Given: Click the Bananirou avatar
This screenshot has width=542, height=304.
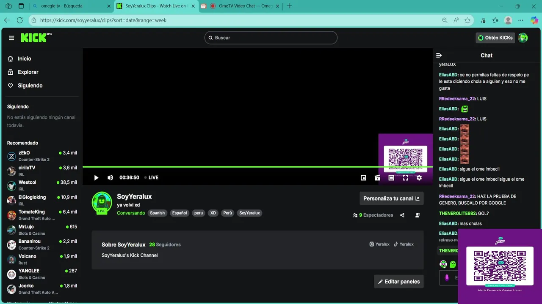Looking at the screenshot, I should pyautogui.click(x=12, y=245).
